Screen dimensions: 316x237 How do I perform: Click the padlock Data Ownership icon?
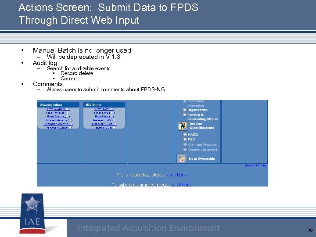click(182, 158)
